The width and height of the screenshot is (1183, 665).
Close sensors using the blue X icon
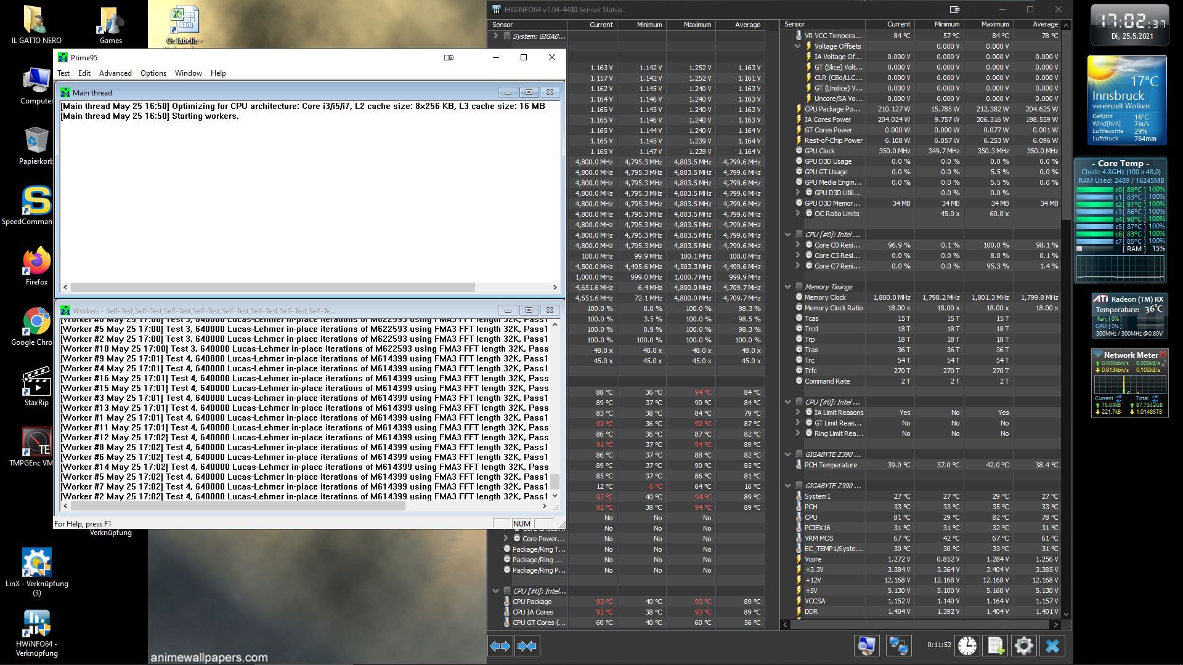(x=1052, y=645)
